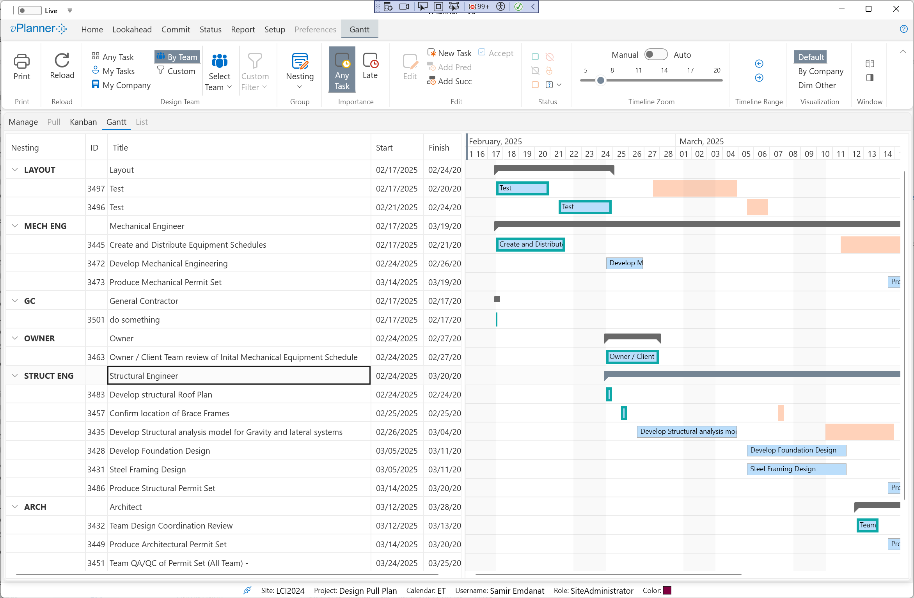
Task: Collapse the MECH ENG group
Action: [15, 226]
